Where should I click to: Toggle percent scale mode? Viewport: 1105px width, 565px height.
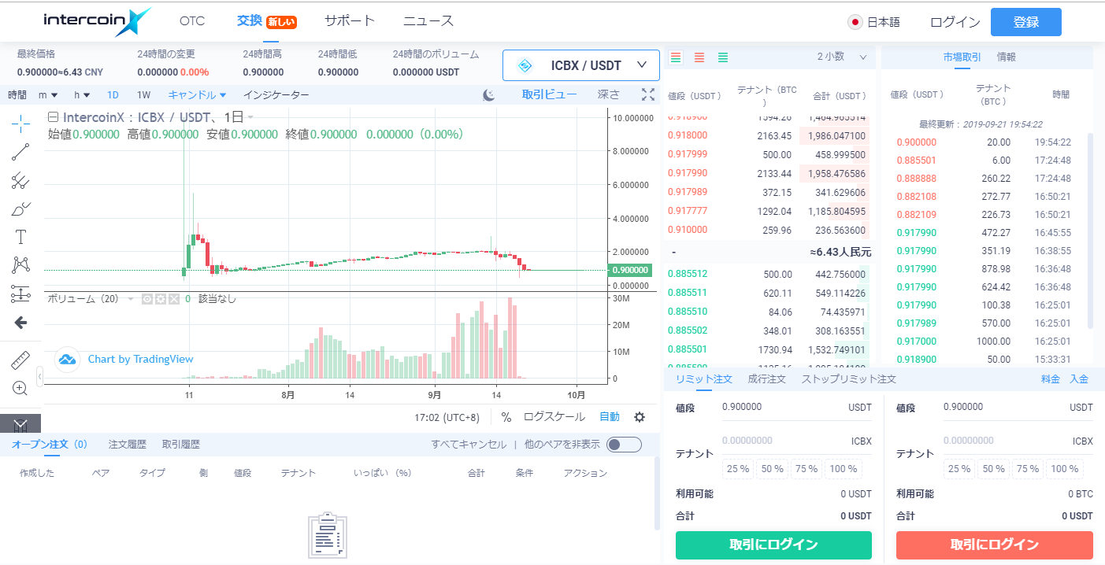coord(506,417)
